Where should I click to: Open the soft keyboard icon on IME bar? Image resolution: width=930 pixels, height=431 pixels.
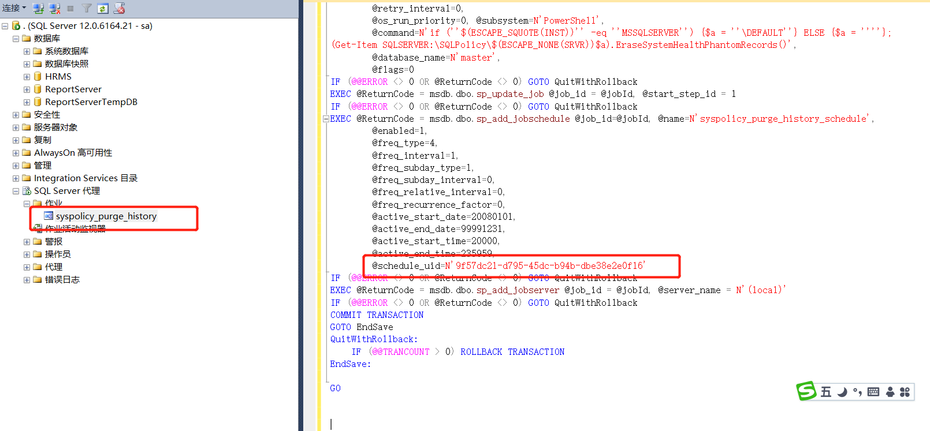point(873,392)
